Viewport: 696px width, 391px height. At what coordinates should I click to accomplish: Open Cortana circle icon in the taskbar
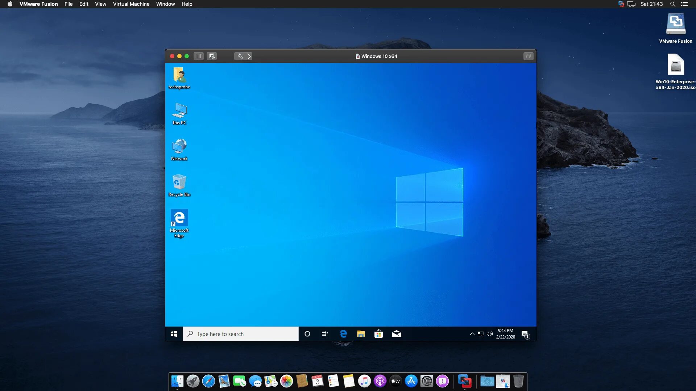[x=307, y=334]
